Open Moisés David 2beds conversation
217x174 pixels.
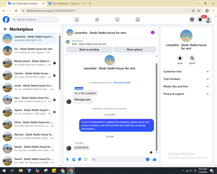point(30,63)
